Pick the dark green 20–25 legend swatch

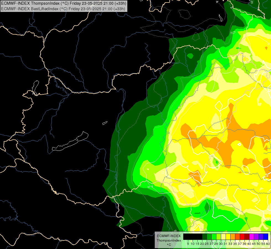(x=205, y=237)
